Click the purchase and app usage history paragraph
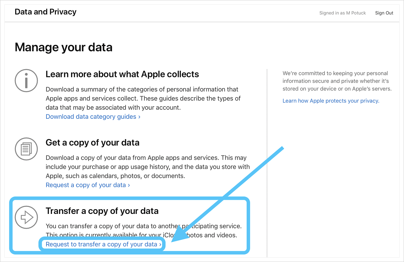Screen dimensions: 404x262 point(147,167)
